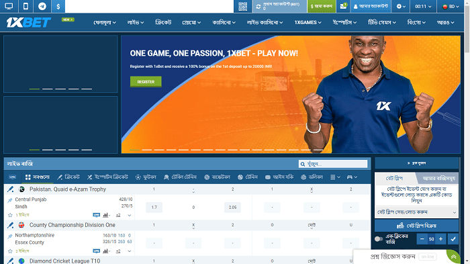Open the BD language dropdown
This screenshot has width=470, height=264.
(x=451, y=6)
